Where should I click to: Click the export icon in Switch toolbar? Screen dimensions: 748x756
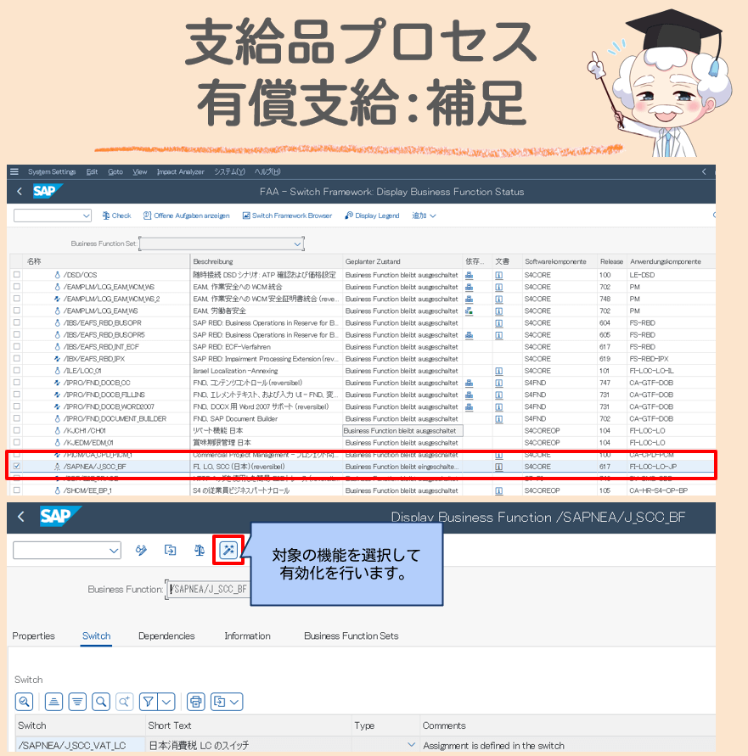[x=219, y=702]
